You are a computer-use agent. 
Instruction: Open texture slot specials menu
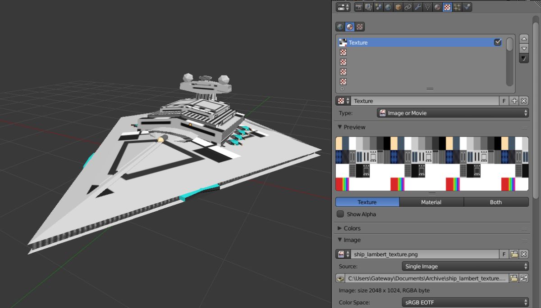coord(524,58)
